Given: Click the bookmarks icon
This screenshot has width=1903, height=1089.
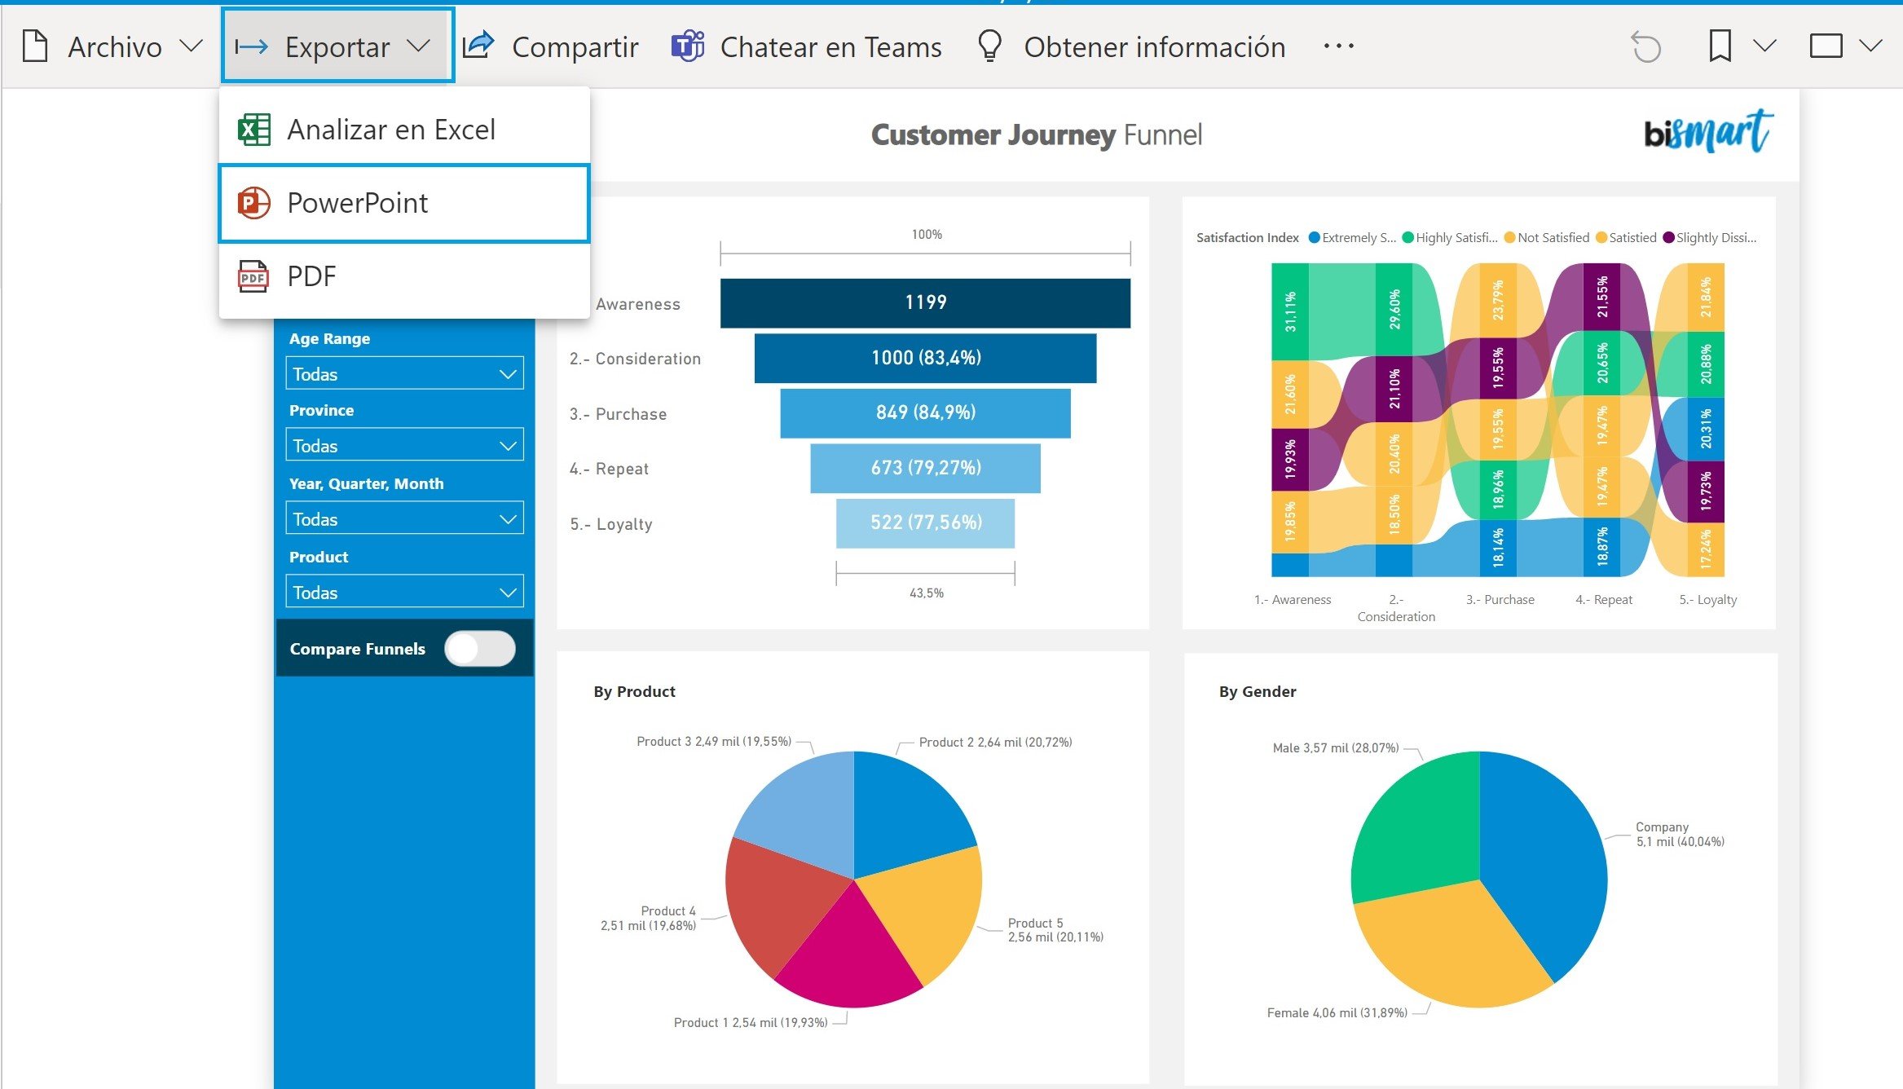Looking at the screenshot, I should tap(1720, 46).
